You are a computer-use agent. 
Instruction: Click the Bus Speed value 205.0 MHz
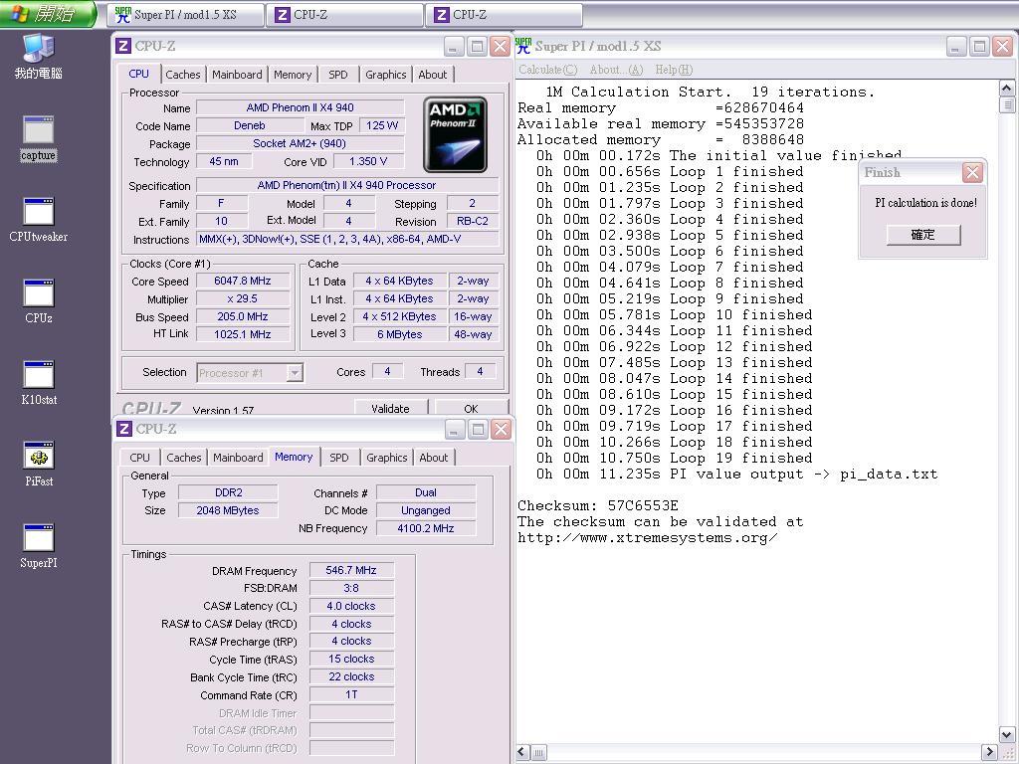coord(243,316)
